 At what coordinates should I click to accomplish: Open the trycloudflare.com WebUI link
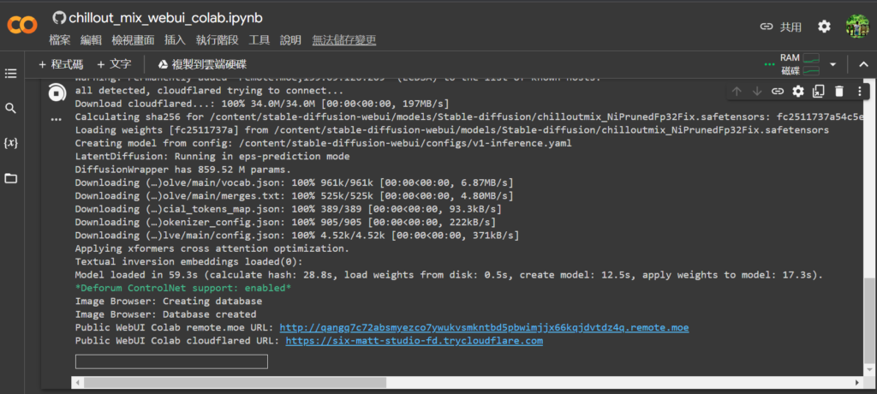point(415,341)
